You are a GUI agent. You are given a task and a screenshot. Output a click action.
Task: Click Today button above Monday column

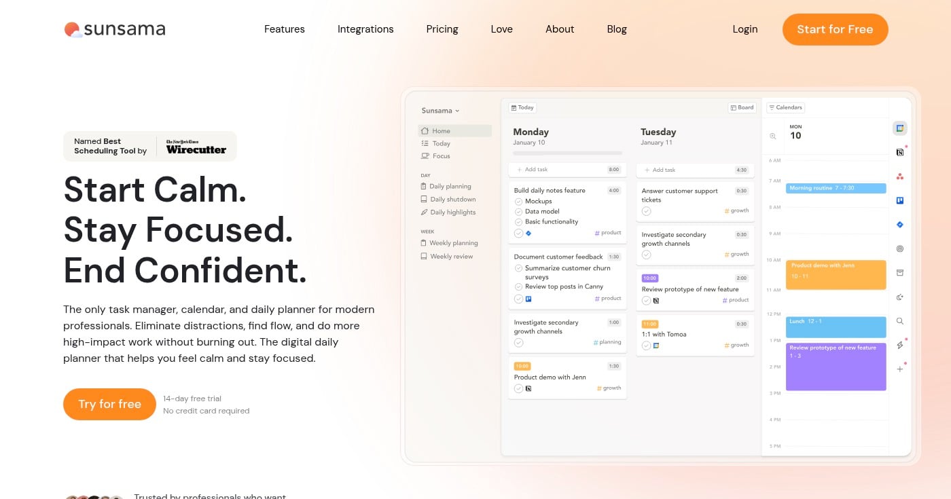tap(522, 107)
